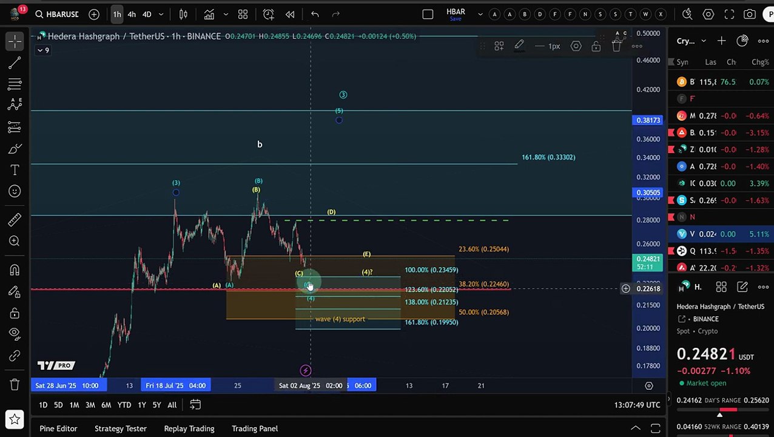Select the 1M date range
This screenshot has height=437, width=774.
click(74, 405)
